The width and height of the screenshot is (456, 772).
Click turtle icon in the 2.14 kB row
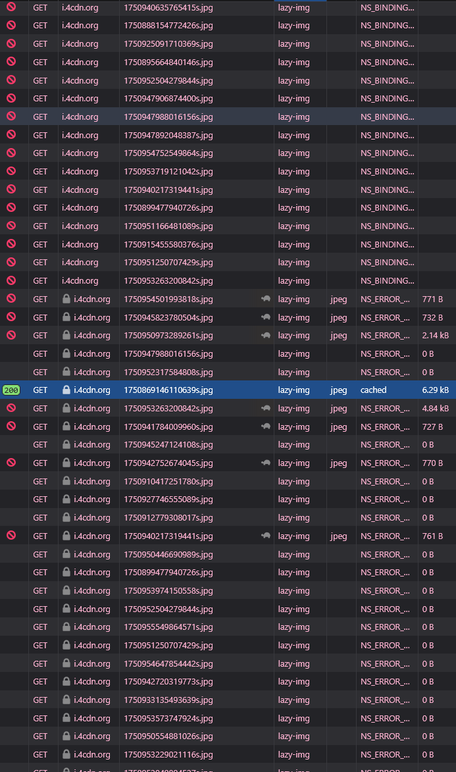(x=266, y=335)
